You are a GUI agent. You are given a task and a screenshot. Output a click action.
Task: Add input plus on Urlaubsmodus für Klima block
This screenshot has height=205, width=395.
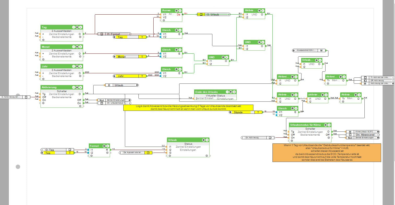click(292, 141)
